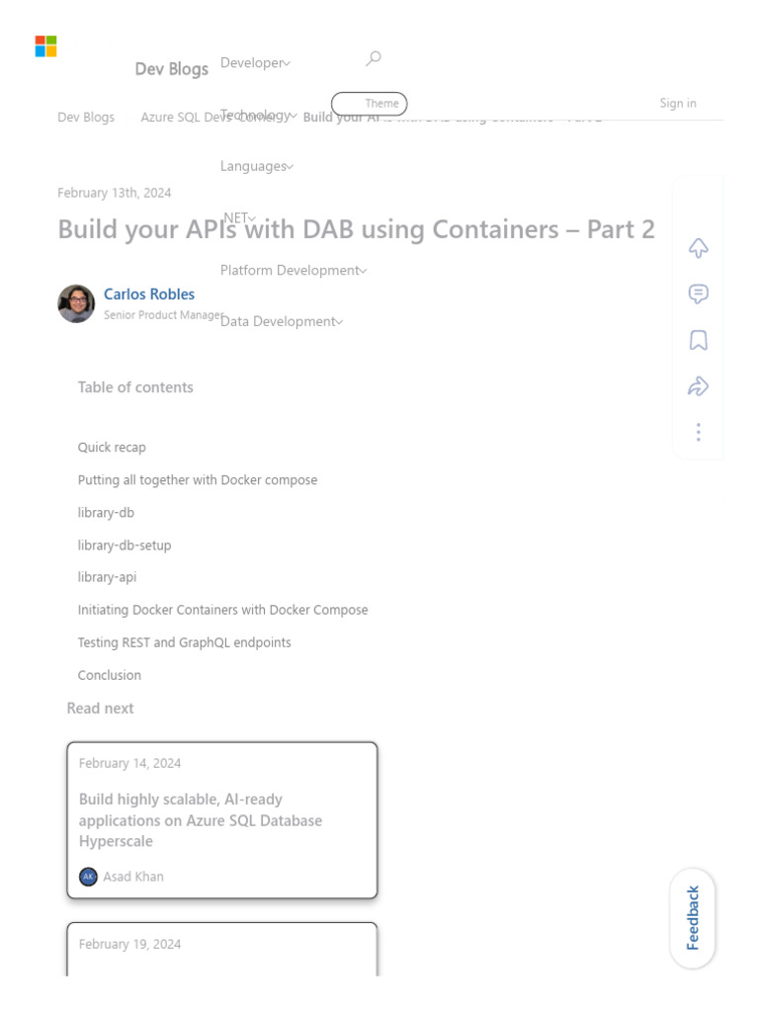Open the Platform Development dropdown
The width and height of the screenshot is (759, 1012).
[x=294, y=270]
